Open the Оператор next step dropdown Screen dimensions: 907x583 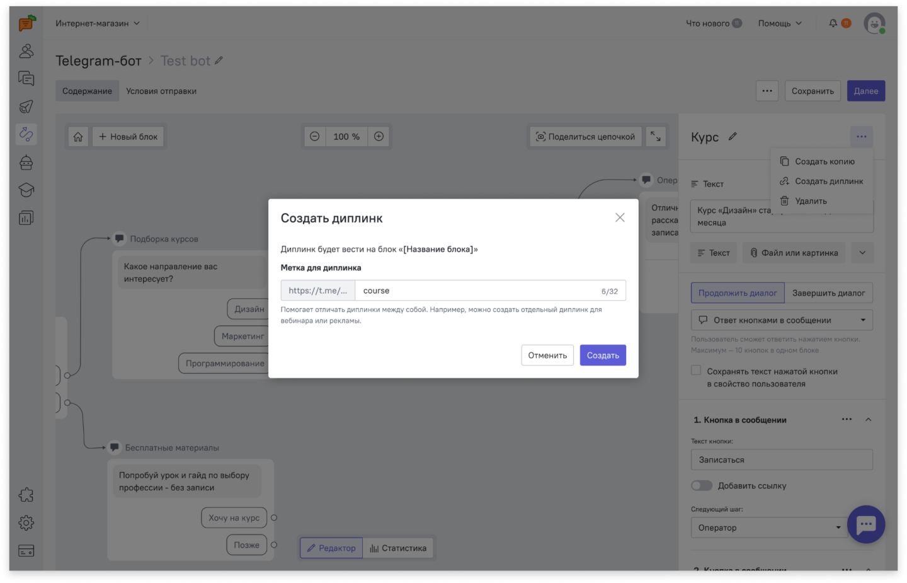[770, 528]
